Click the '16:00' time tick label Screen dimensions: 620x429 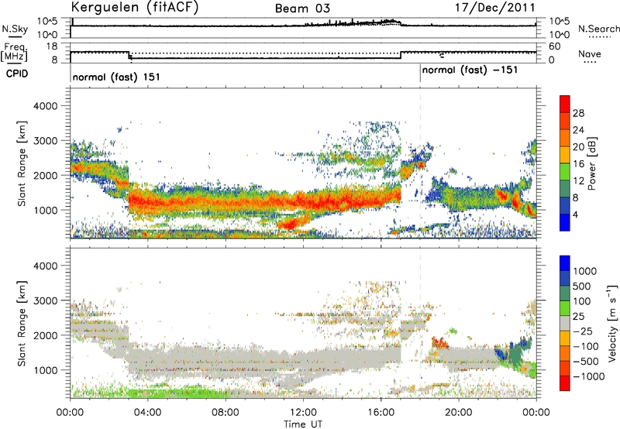[381, 413]
